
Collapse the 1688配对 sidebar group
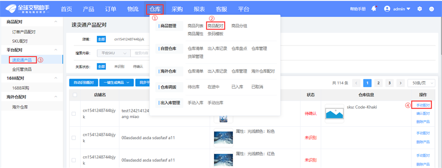click(x=56, y=78)
